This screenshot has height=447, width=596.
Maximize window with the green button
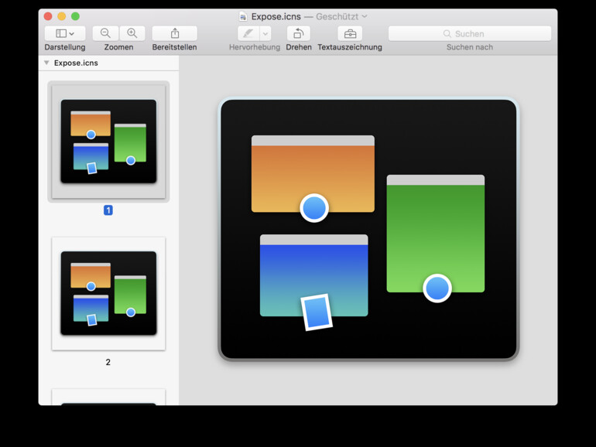coord(75,16)
